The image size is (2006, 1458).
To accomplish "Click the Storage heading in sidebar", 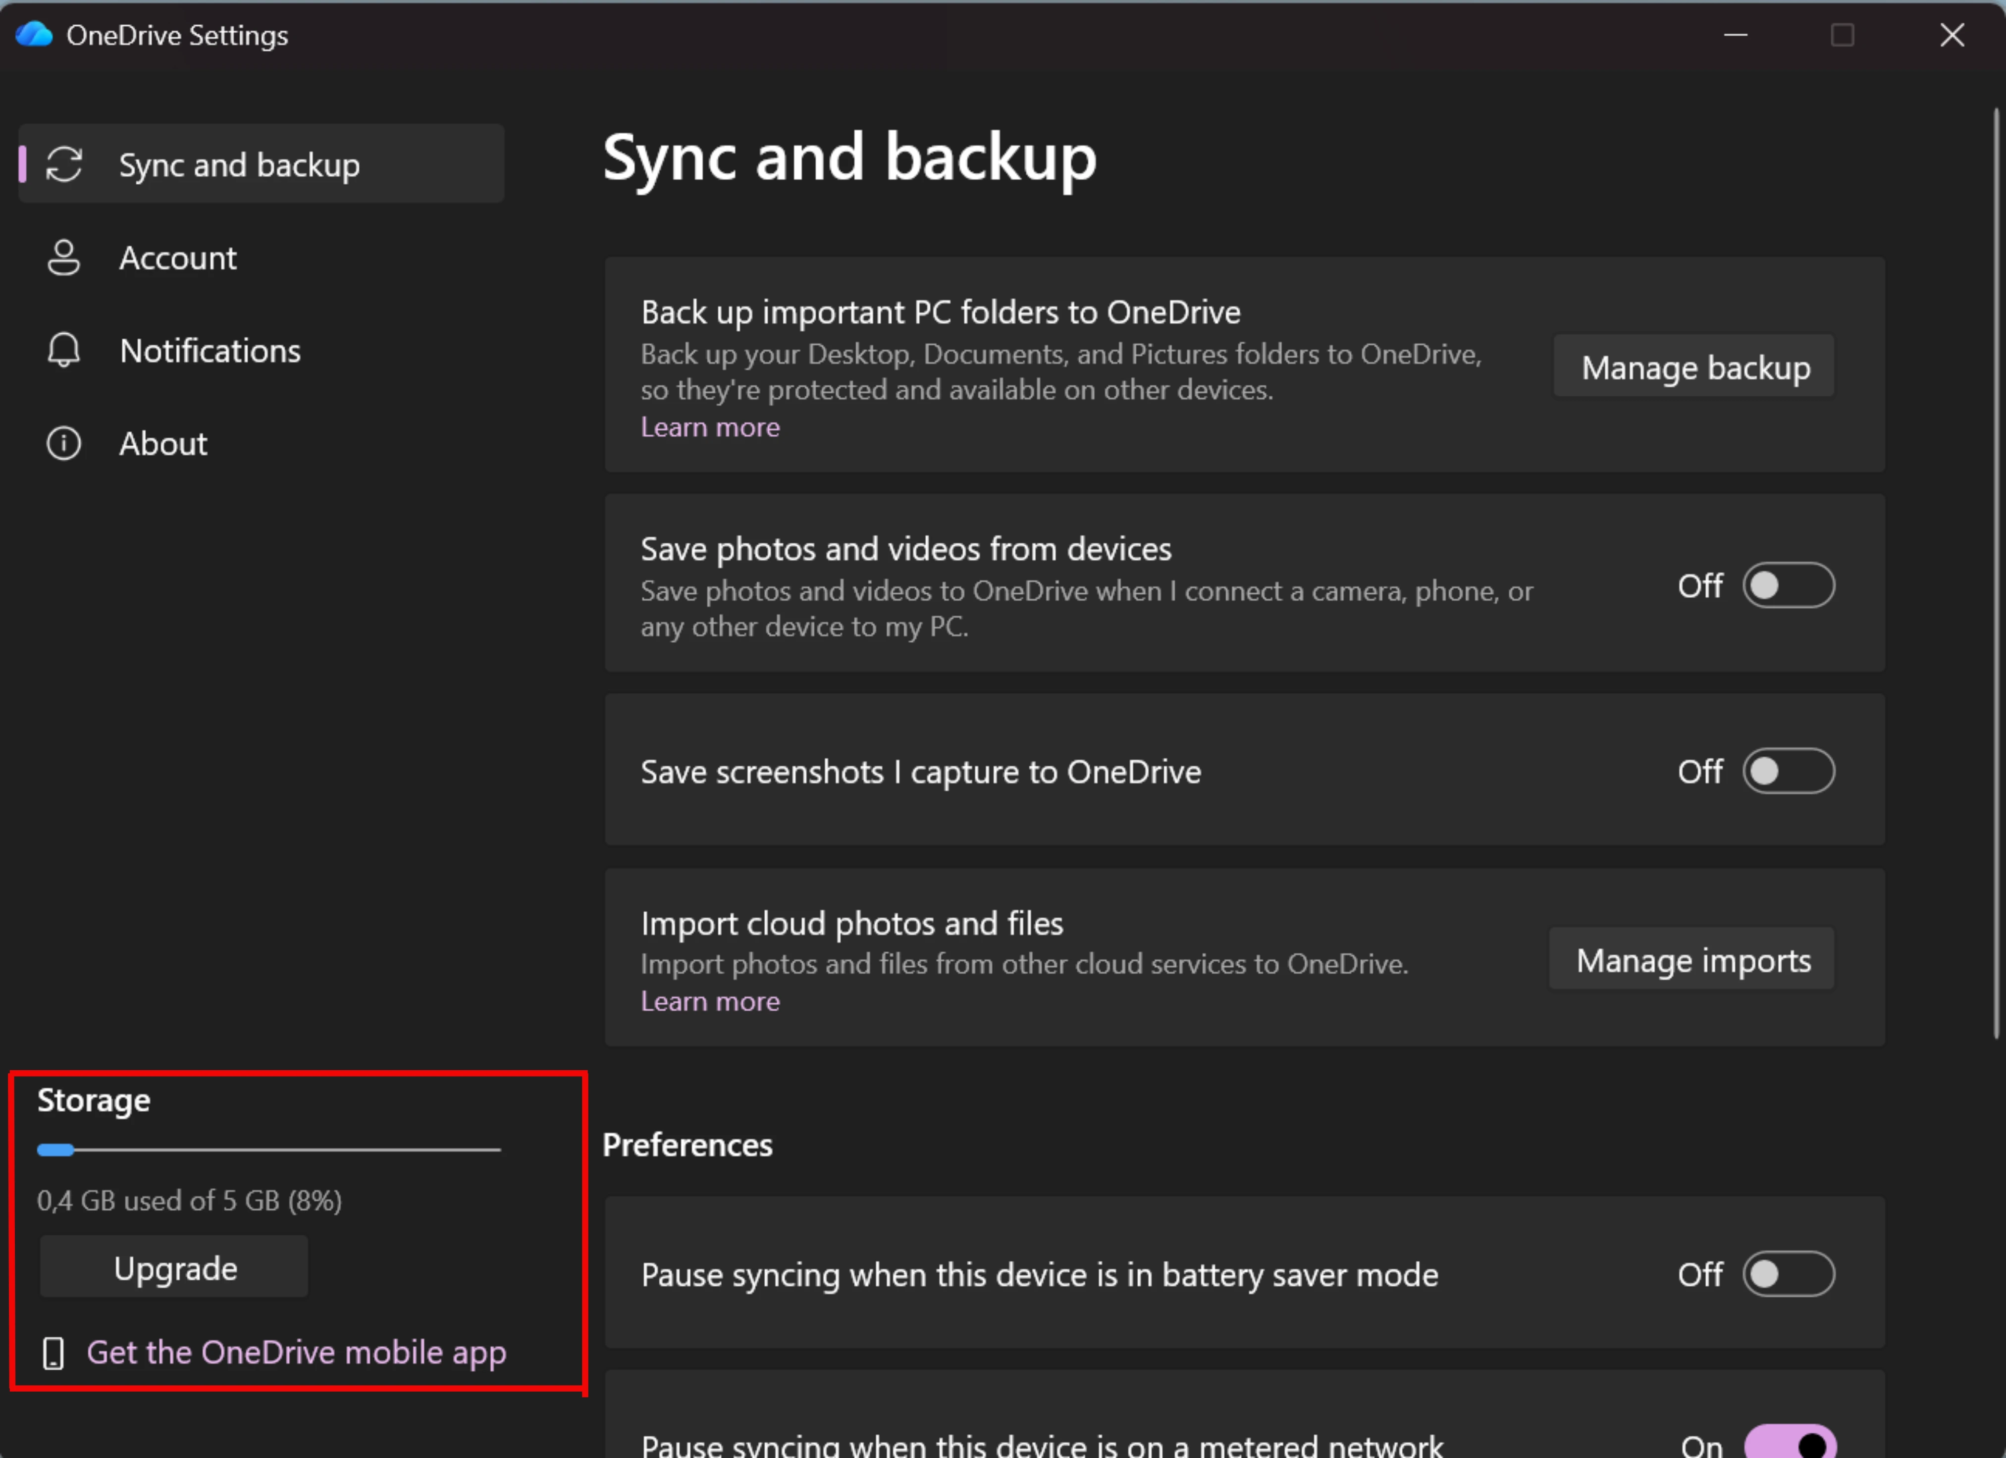I will point(94,1101).
